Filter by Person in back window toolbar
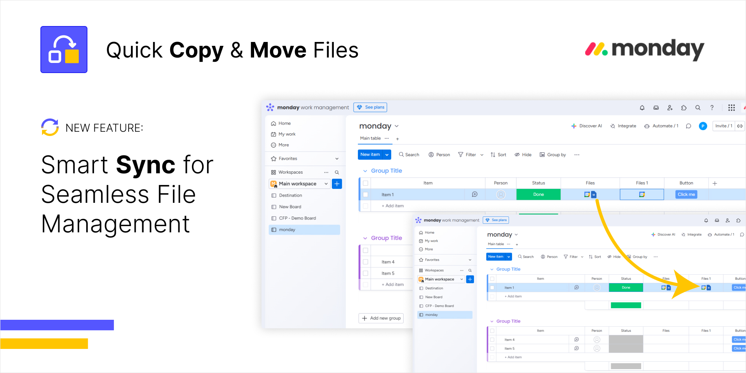 (x=439, y=155)
